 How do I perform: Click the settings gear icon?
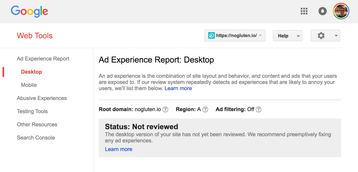[x=321, y=36]
